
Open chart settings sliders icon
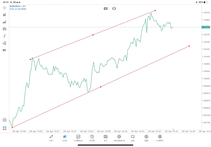pos(5,29)
